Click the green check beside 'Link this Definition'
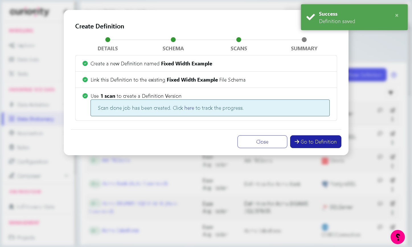This screenshot has height=247, width=412. (x=85, y=80)
